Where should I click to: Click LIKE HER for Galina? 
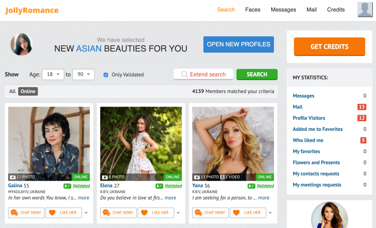click(64, 213)
